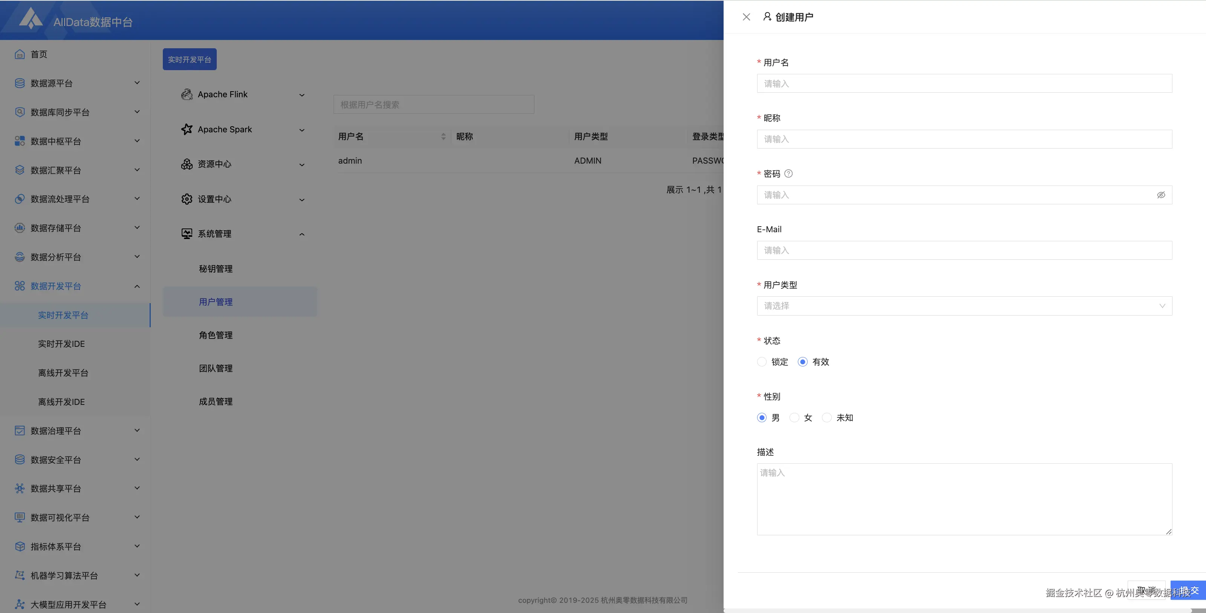
Task: Open 资源中心 cube icon
Action: [186, 164]
